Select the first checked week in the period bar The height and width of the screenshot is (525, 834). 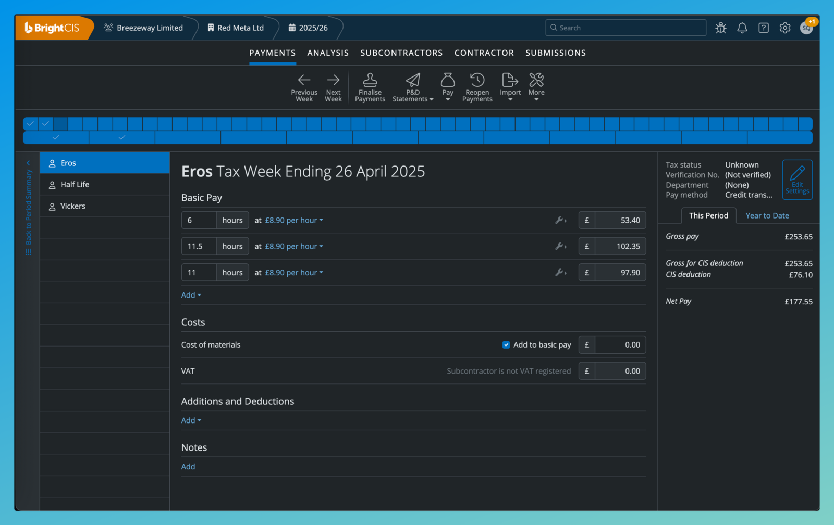pos(31,124)
